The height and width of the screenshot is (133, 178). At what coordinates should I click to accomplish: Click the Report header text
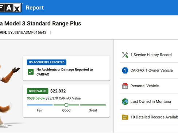click(x=35, y=8)
